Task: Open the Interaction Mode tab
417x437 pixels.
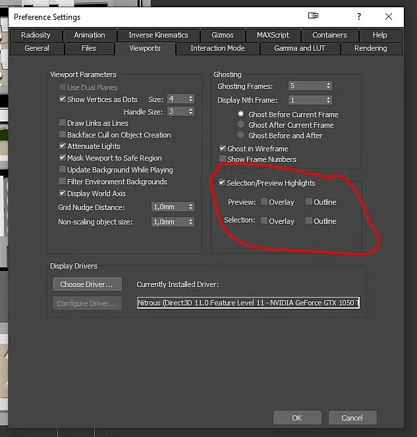Action: point(217,48)
